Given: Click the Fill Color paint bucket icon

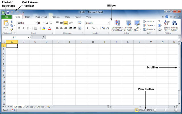Looking at the screenshot, I should coord(44,28).
